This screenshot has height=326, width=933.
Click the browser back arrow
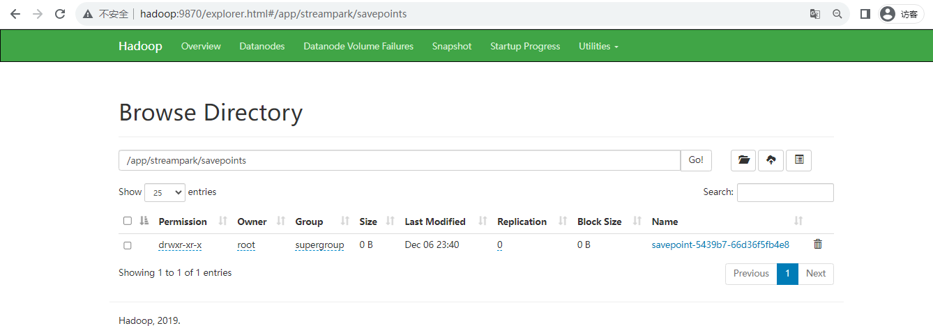tap(15, 14)
